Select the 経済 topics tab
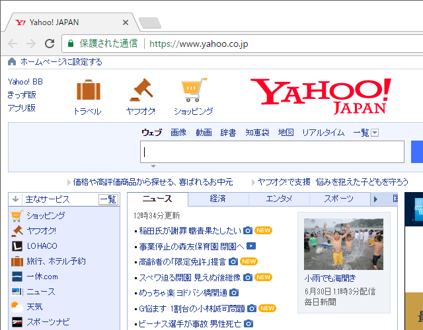The height and width of the screenshot is (330, 423). [218, 199]
